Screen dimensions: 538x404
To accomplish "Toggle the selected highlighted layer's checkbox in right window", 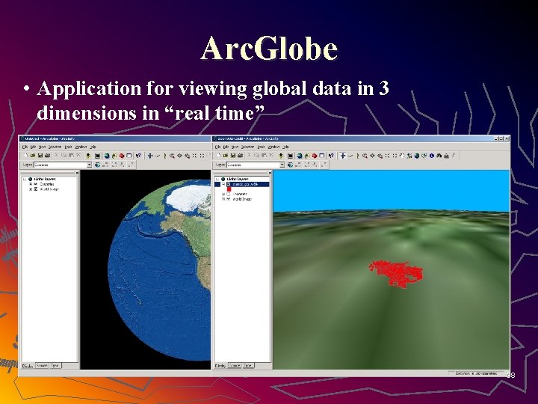I will click(x=229, y=185).
